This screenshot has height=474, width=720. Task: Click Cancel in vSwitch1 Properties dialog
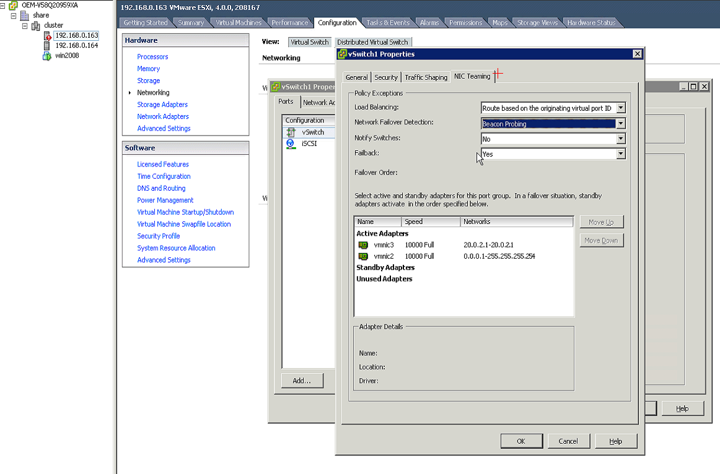click(x=568, y=441)
